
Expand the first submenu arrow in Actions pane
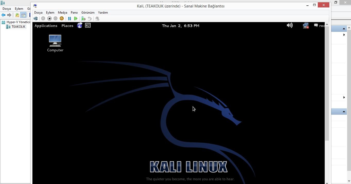pos(344,35)
